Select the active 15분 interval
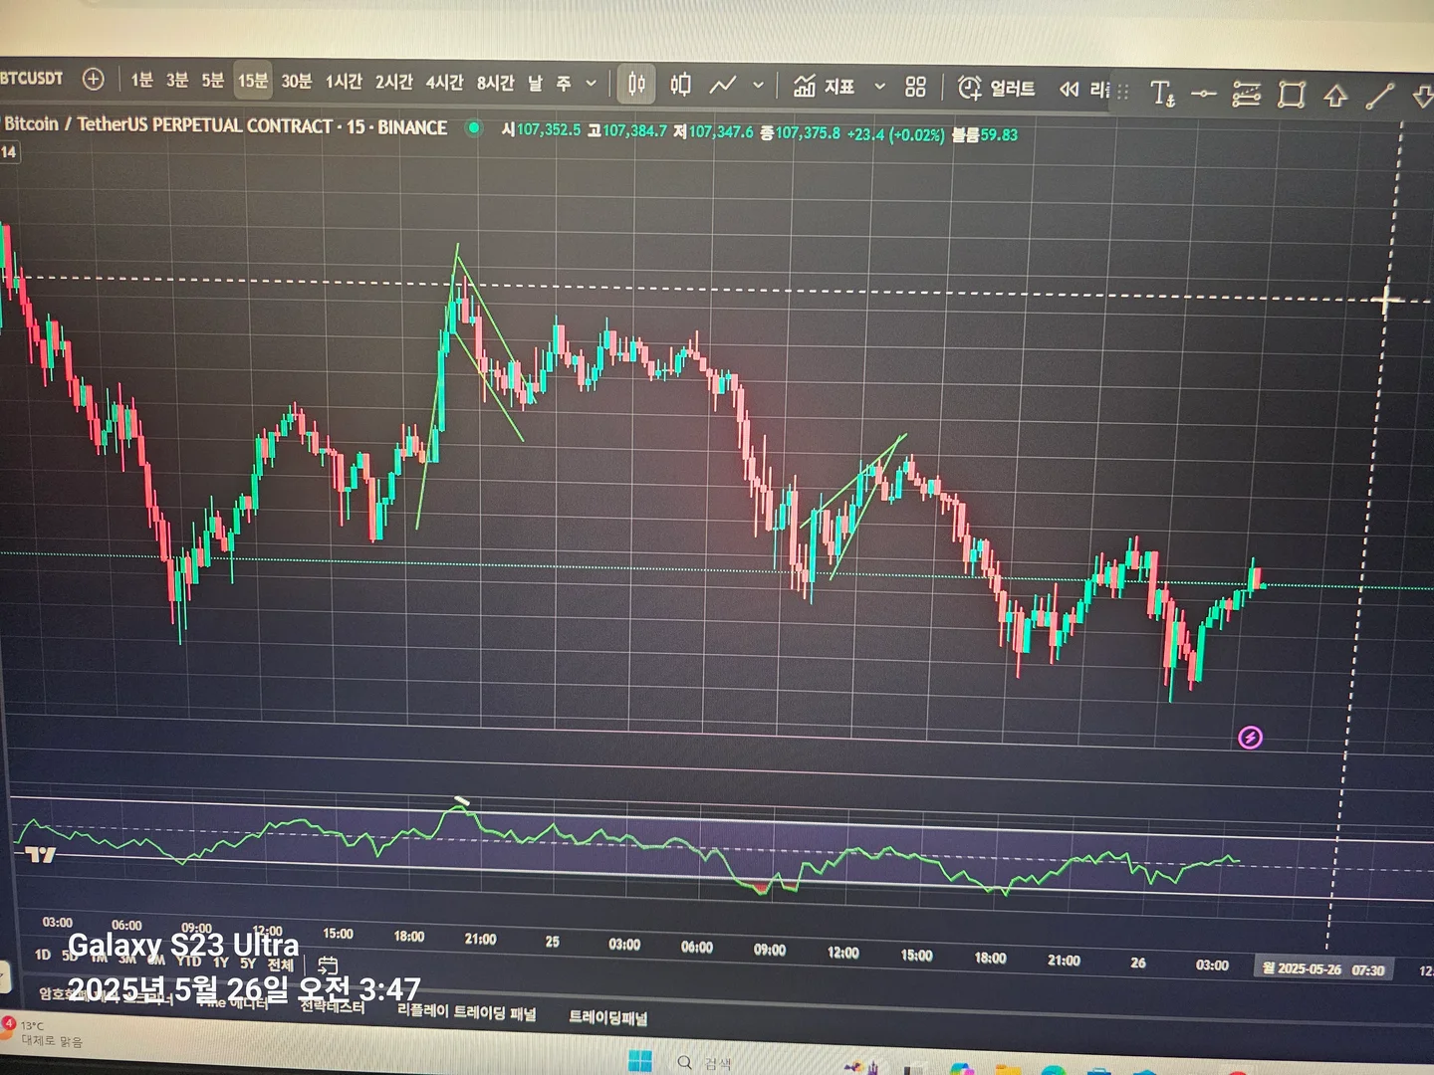The height and width of the screenshot is (1075, 1434). [x=253, y=81]
